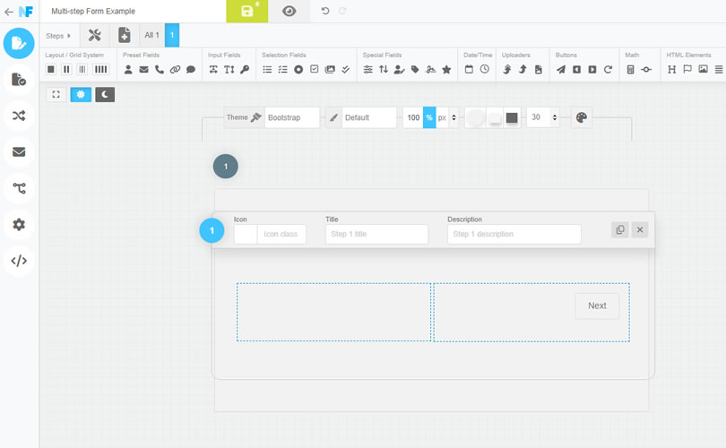Open form preview via the eye icon
Image resolution: width=726 pixels, height=448 pixels.
tap(289, 11)
